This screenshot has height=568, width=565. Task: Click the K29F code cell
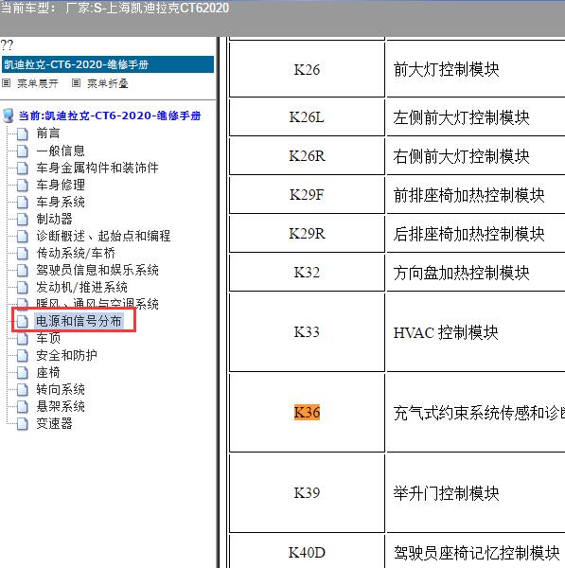coord(307,195)
